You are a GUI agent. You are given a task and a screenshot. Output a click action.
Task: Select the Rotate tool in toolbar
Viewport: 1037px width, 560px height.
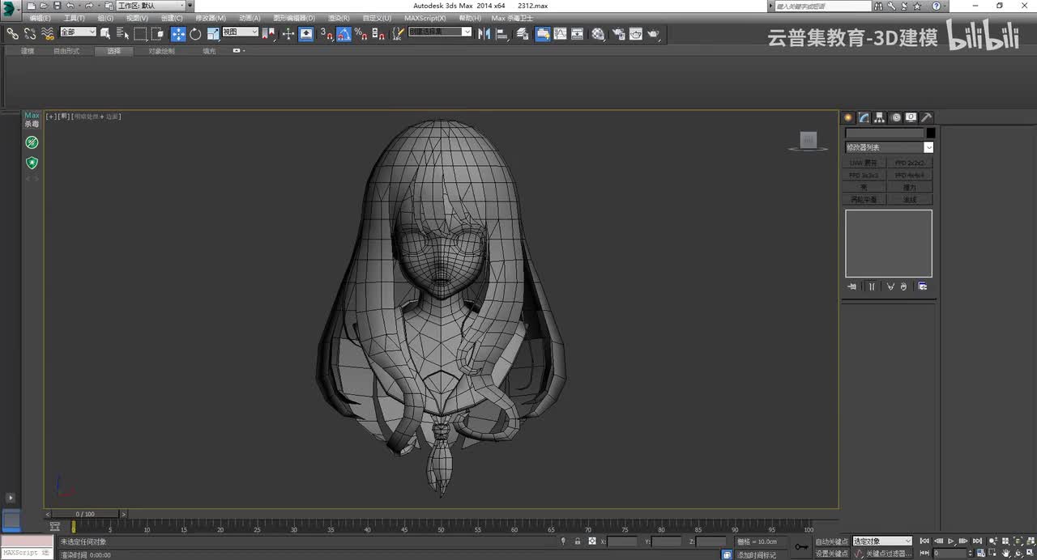[195, 34]
